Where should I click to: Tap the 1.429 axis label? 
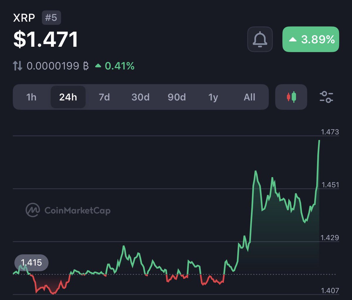click(x=330, y=238)
